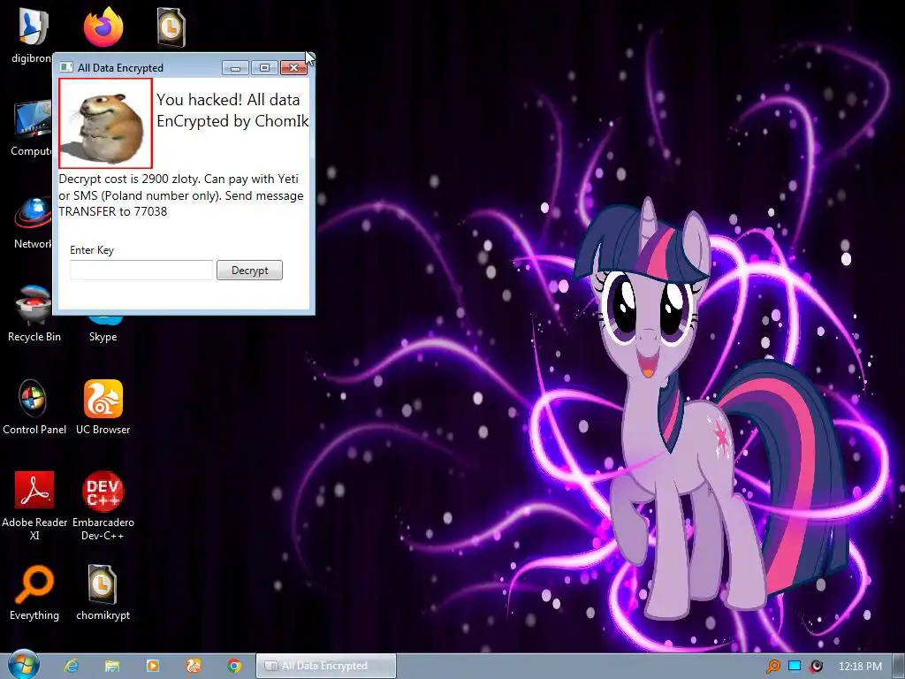The height and width of the screenshot is (679, 905).
Task: Open the Windows Start menu
Action: (x=23, y=665)
